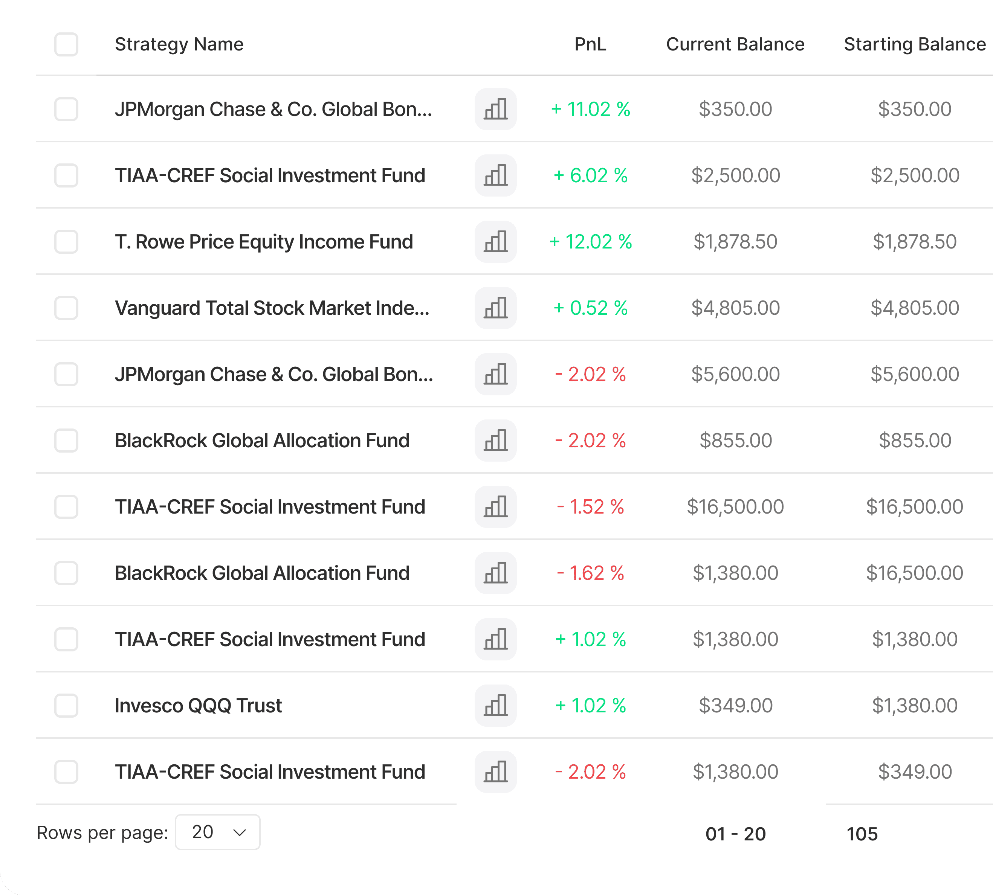Open chart icon for $2,500.00 TIAA-CREF row
Image resolution: width=993 pixels, height=895 pixels.
tap(495, 175)
